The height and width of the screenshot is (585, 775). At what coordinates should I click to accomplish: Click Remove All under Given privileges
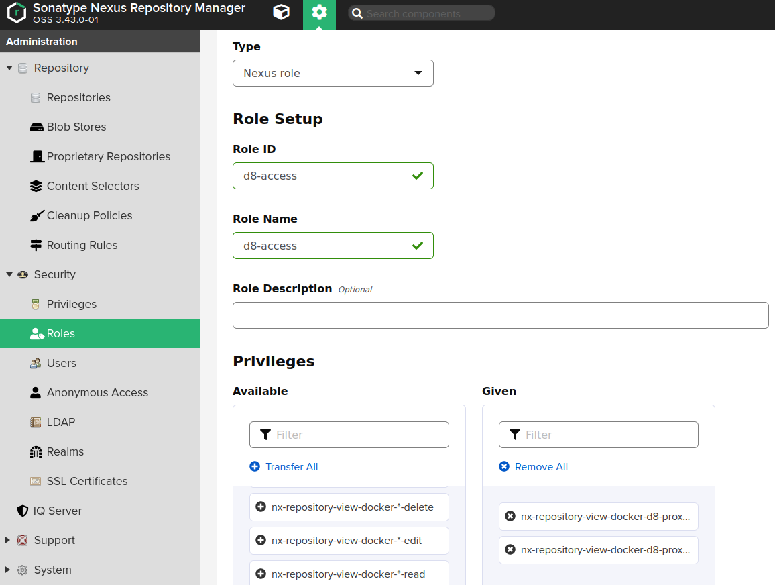pos(533,466)
